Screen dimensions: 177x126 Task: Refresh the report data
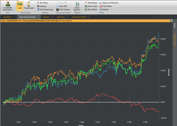click(104, 10)
